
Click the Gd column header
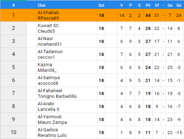179,5
